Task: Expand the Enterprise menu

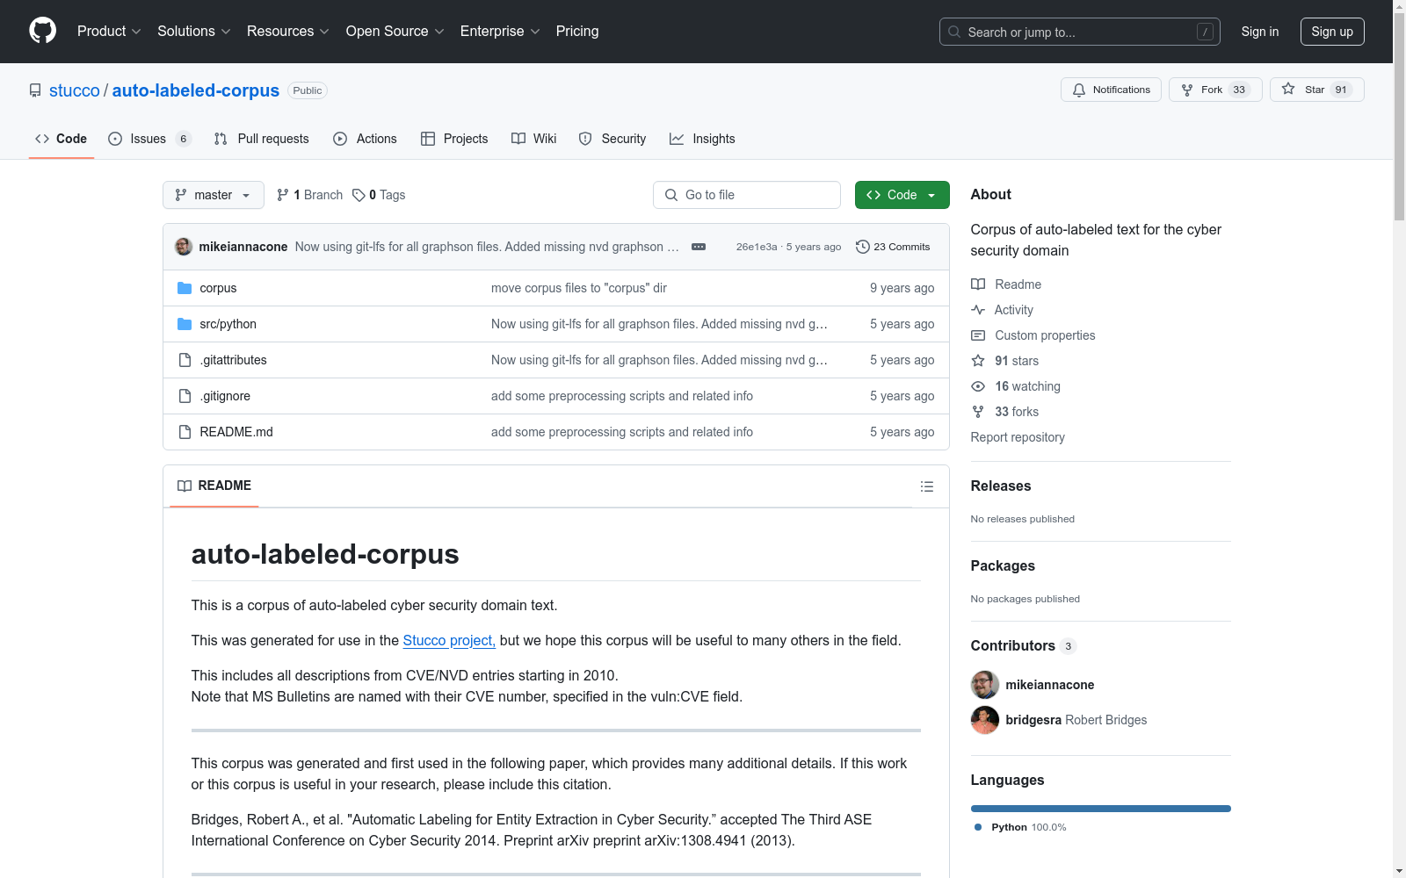Action: 500,32
